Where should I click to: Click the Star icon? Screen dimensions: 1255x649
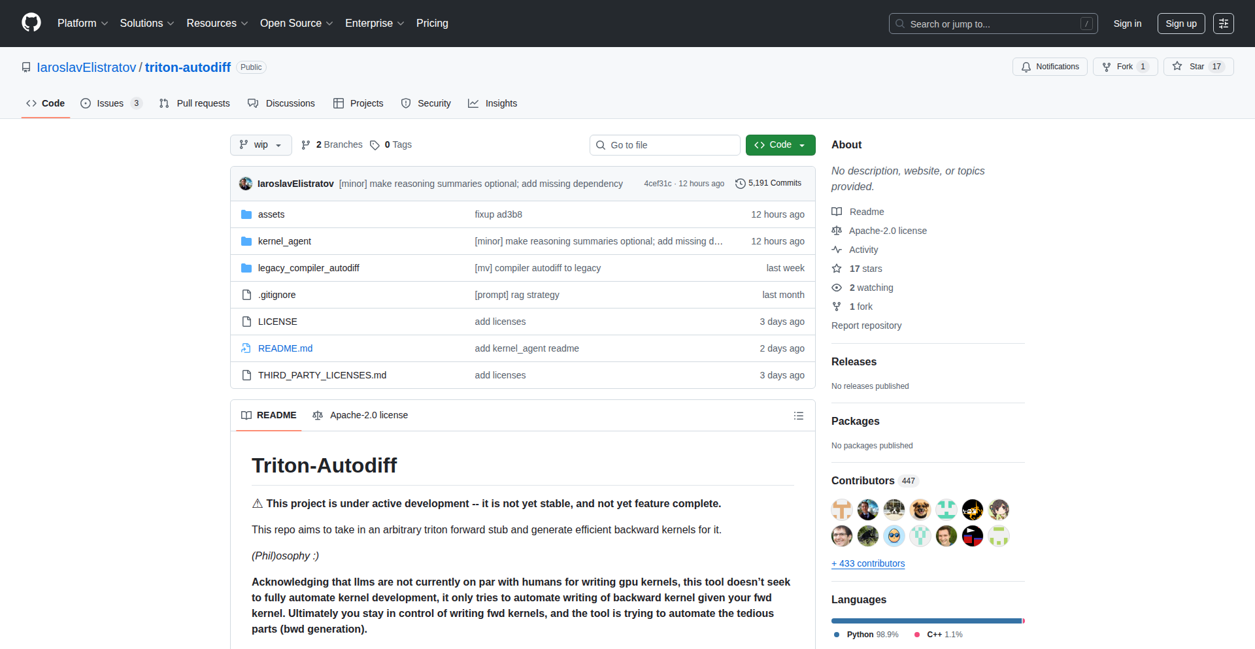click(1177, 66)
